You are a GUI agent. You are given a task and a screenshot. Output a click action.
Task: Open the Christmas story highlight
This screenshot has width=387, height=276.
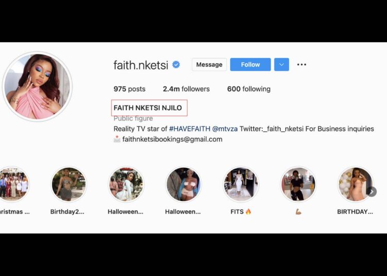click(x=13, y=184)
